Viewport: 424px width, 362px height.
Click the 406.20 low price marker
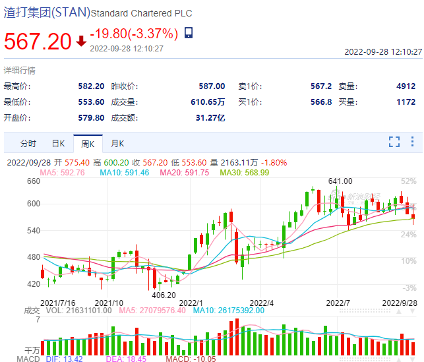click(x=164, y=295)
